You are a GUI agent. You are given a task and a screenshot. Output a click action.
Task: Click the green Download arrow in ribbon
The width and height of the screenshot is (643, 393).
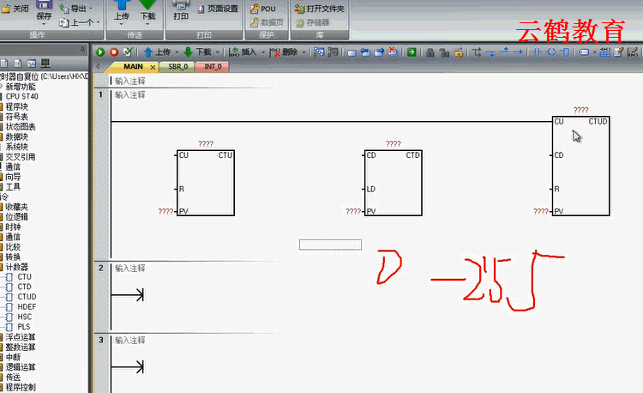(x=148, y=9)
